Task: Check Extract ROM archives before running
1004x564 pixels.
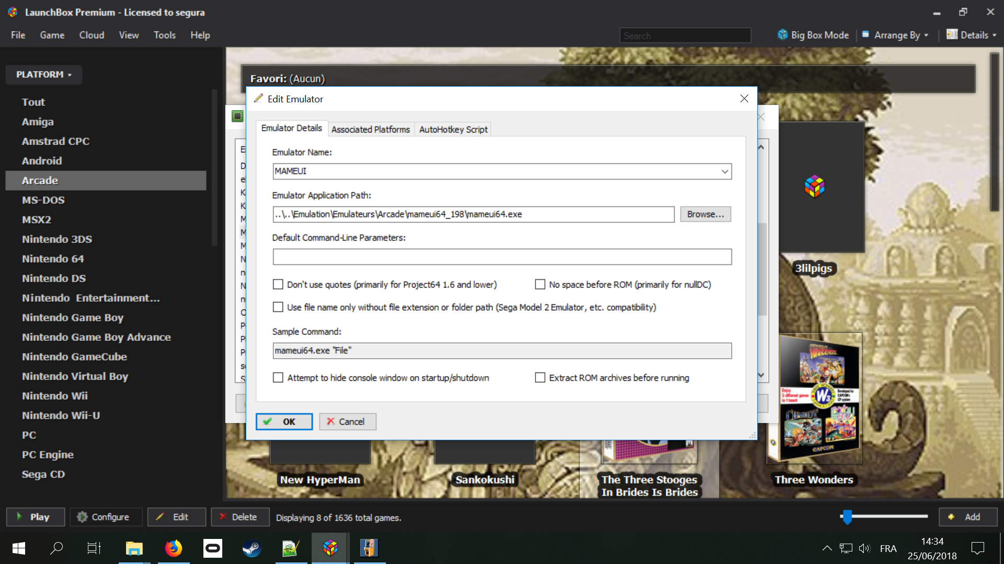Action: pyautogui.click(x=540, y=378)
